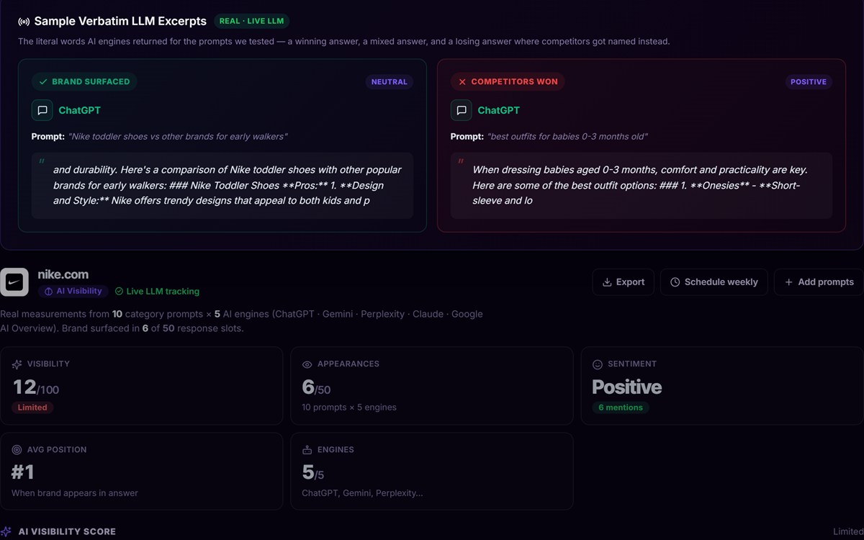Click the Limited badge under visibility score
This screenshot has width=864, height=540.
tap(32, 408)
